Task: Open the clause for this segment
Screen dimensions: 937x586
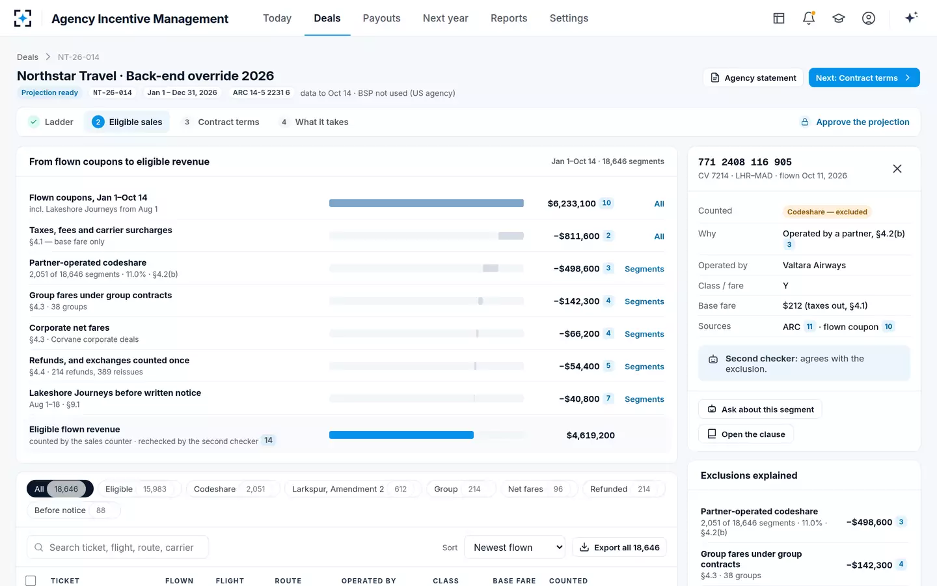Action: click(746, 434)
